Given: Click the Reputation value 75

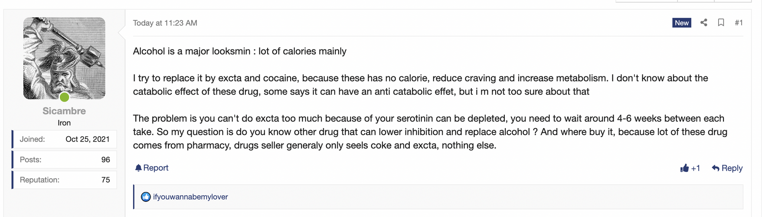Looking at the screenshot, I should coord(105,180).
